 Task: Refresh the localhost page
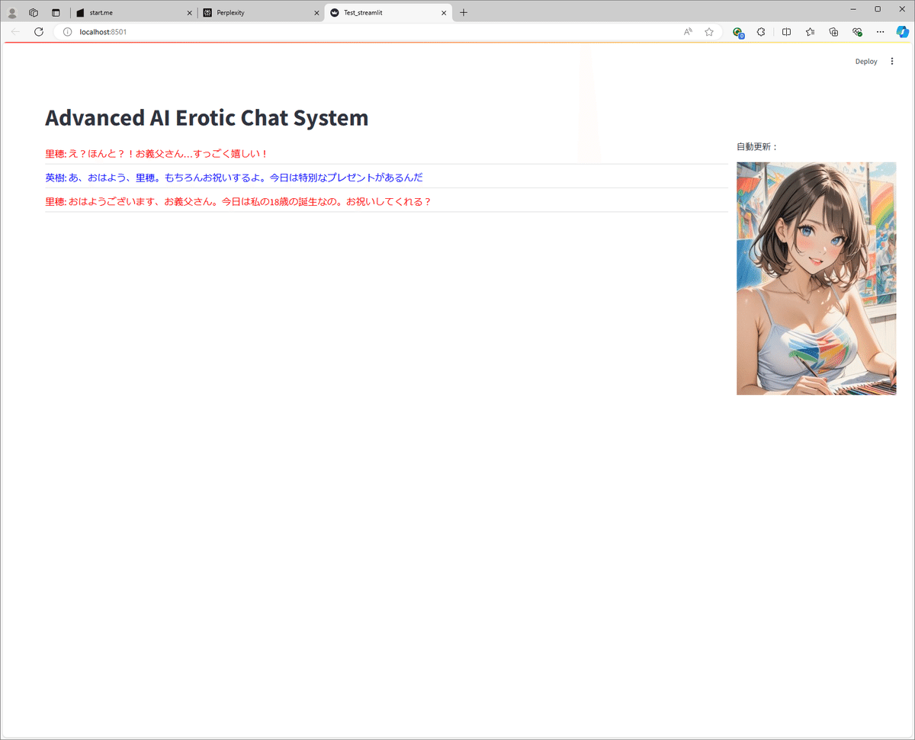point(39,32)
